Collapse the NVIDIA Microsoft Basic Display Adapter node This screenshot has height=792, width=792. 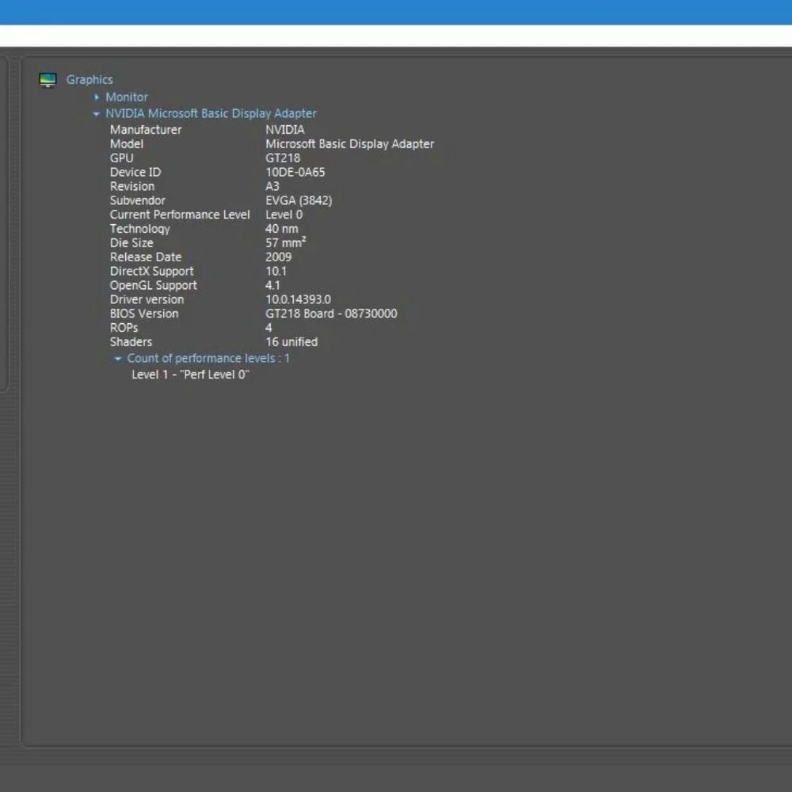[96, 113]
